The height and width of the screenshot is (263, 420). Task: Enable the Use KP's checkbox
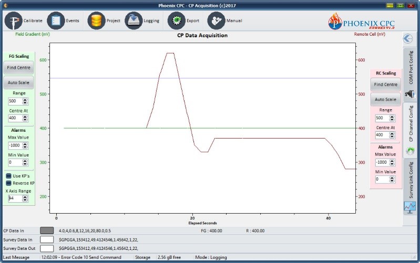tap(9, 176)
